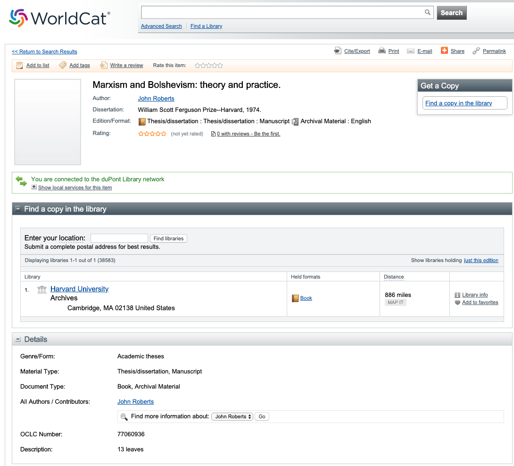The height and width of the screenshot is (466, 514).
Task: Click the E-mail envelope icon
Action: tap(410, 51)
